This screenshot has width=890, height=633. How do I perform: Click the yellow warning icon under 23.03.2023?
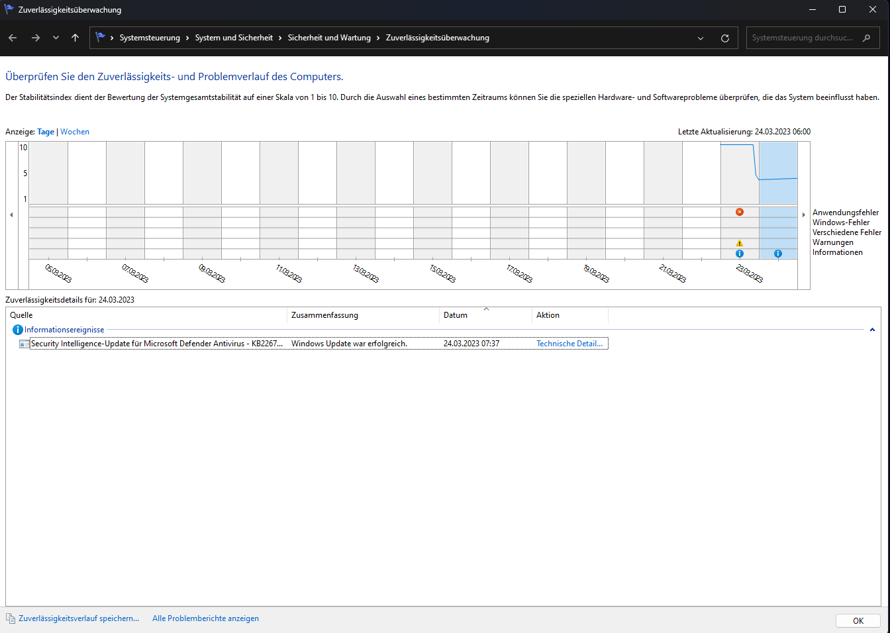[740, 242]
